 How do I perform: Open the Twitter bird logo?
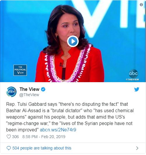pos(137,89)
